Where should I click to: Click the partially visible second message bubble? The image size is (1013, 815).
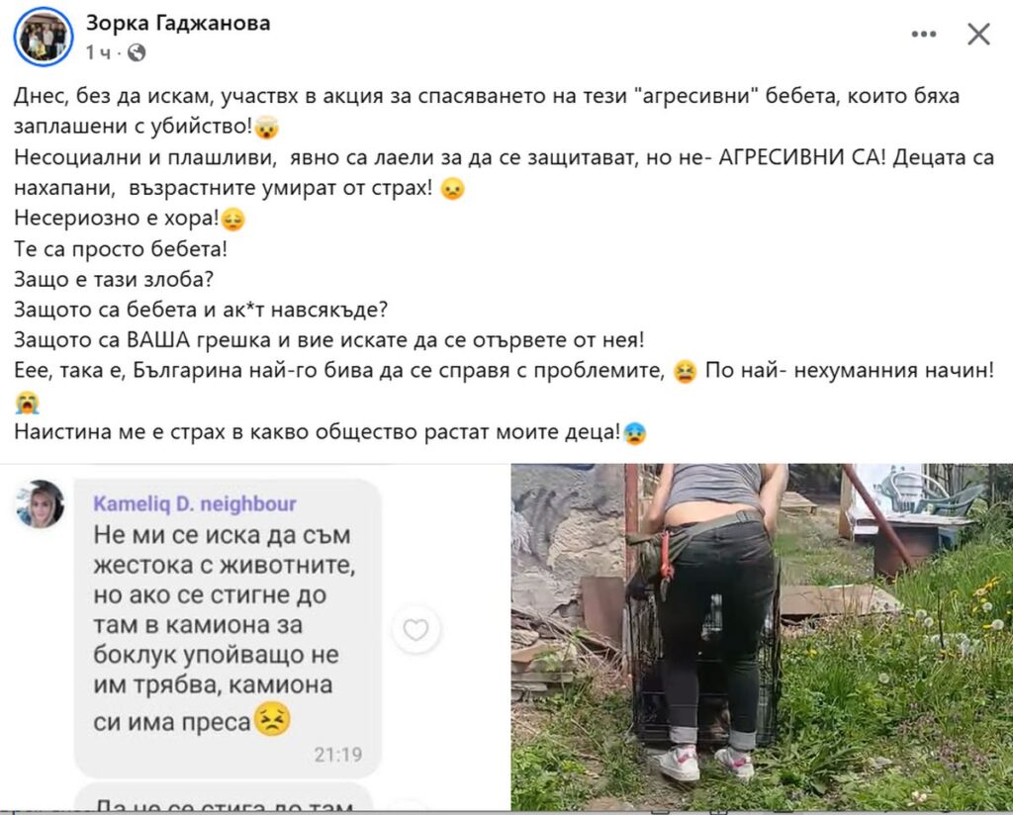[224, 797]
